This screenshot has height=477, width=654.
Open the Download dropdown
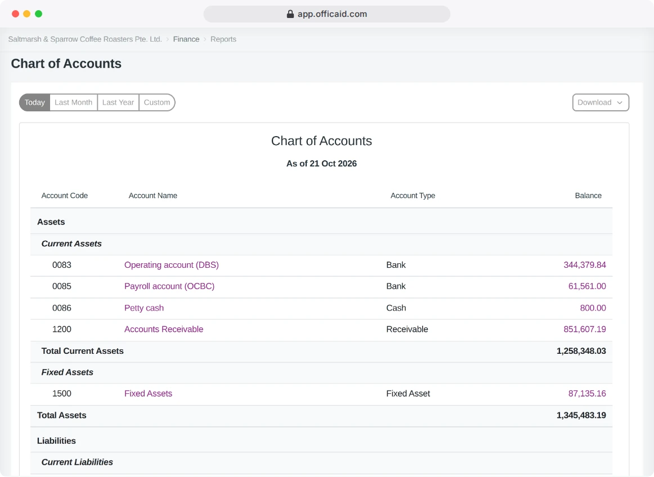(x=601, y=102)
